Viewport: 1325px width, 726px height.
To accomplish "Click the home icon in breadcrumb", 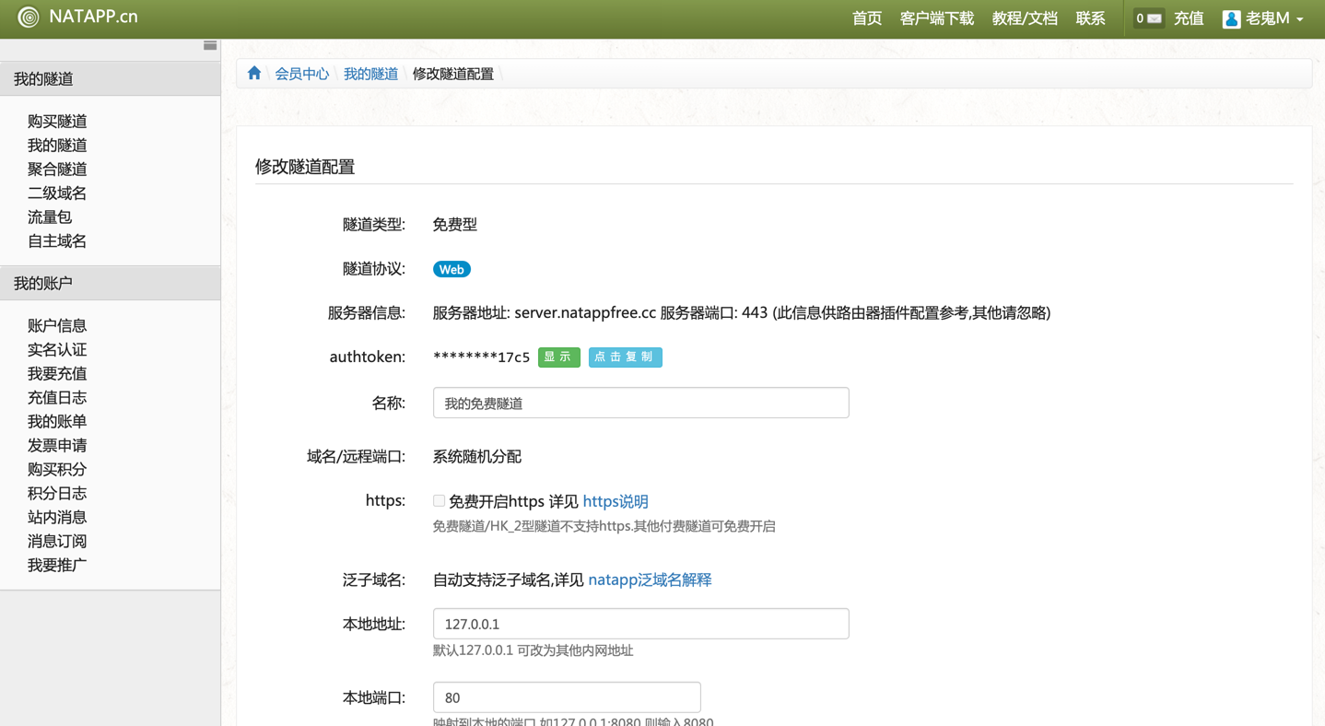I will (254, 74).
